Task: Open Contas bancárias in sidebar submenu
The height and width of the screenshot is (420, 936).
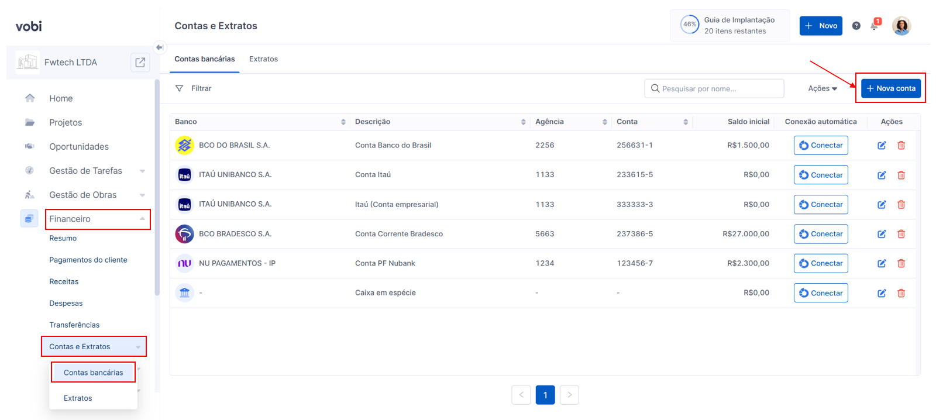Action: coord(93,373)
